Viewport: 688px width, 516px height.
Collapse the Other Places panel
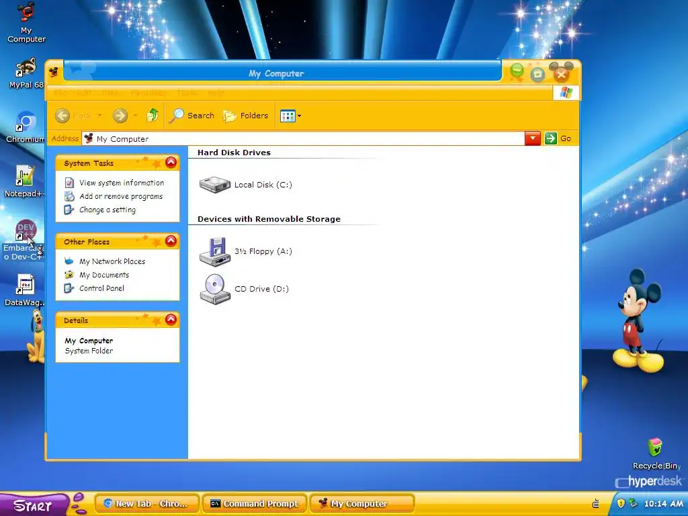point(171,241)
